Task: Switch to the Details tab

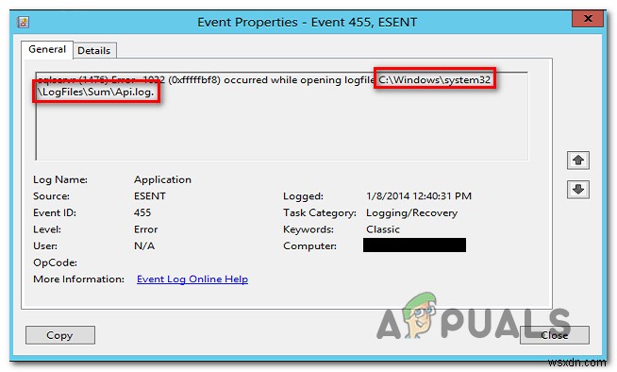Action: tap(94, 50)
